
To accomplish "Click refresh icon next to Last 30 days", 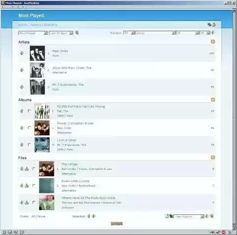I will point(77,33).
